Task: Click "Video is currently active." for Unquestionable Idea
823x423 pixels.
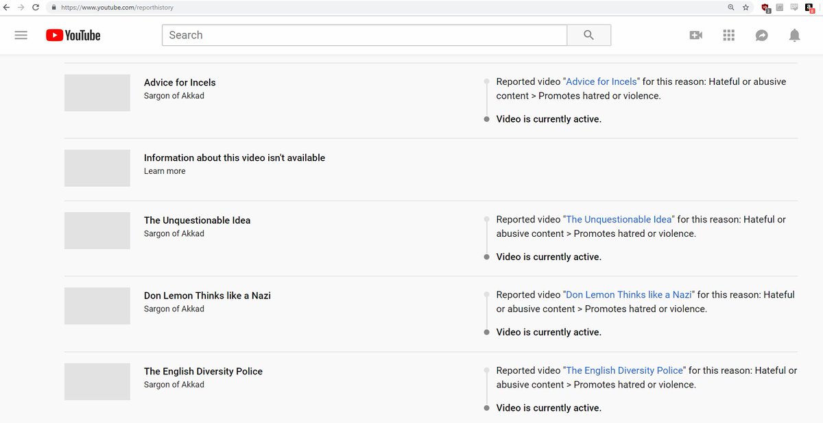Action: coord(549,257)
